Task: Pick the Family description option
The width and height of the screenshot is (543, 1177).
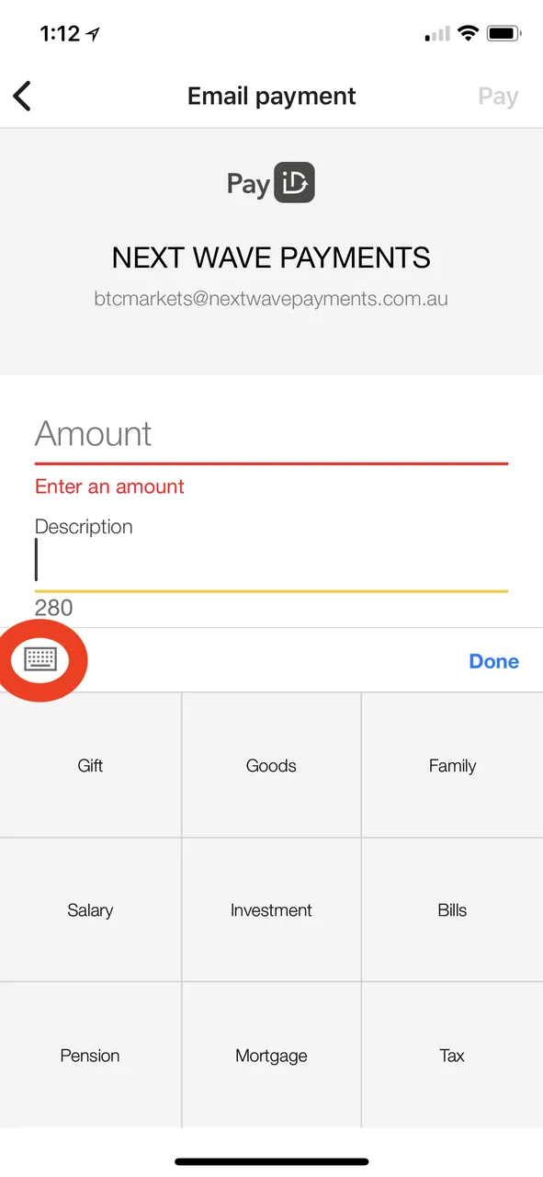Action: coord(452,765)
